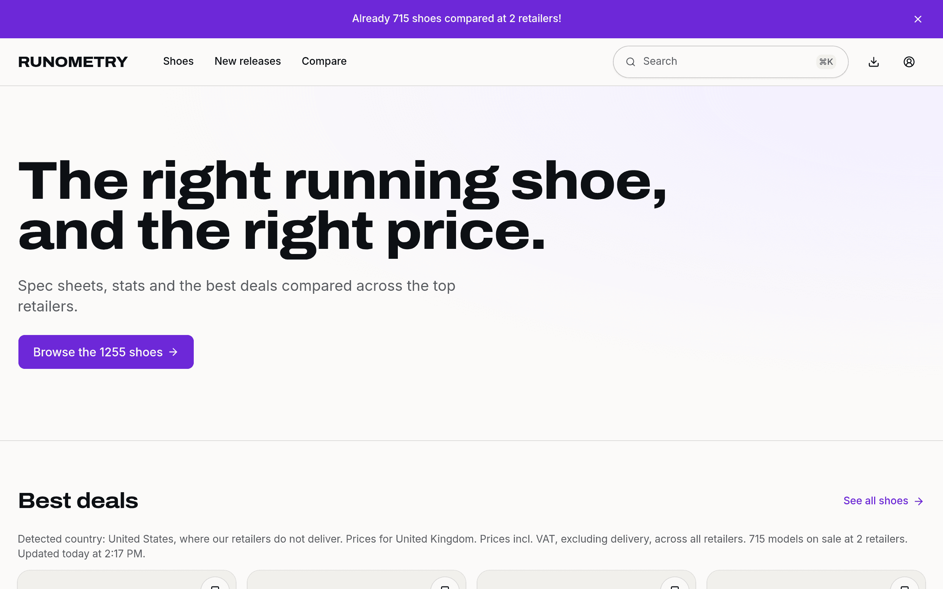Viewport: 943px width, 589px height.
Task: Click the search magnifier icon
Action: point(631,61)
